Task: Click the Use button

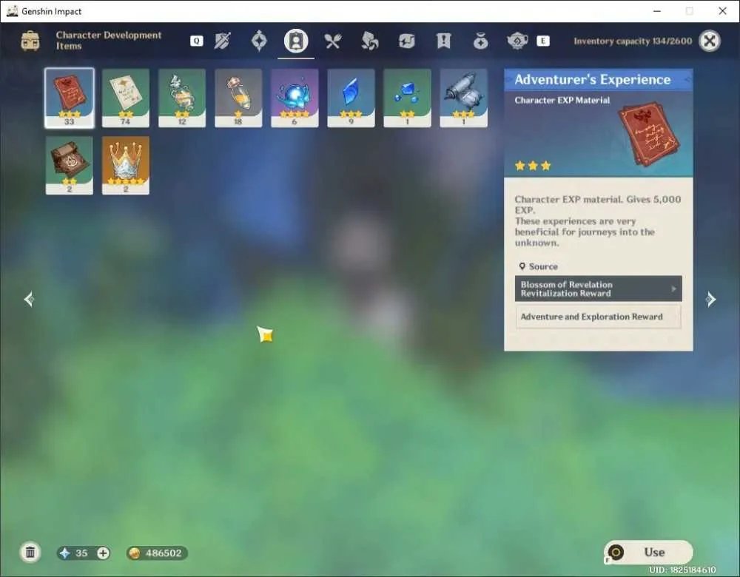Action: tap(648, 552)
